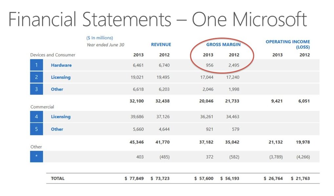Click the OPERATING INCOME (LOSS) heading

pos(287,44)
